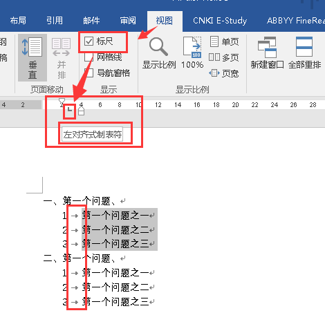
Task: Open the 显示比例 magnifier zoom tool
Action: [159, 53]
